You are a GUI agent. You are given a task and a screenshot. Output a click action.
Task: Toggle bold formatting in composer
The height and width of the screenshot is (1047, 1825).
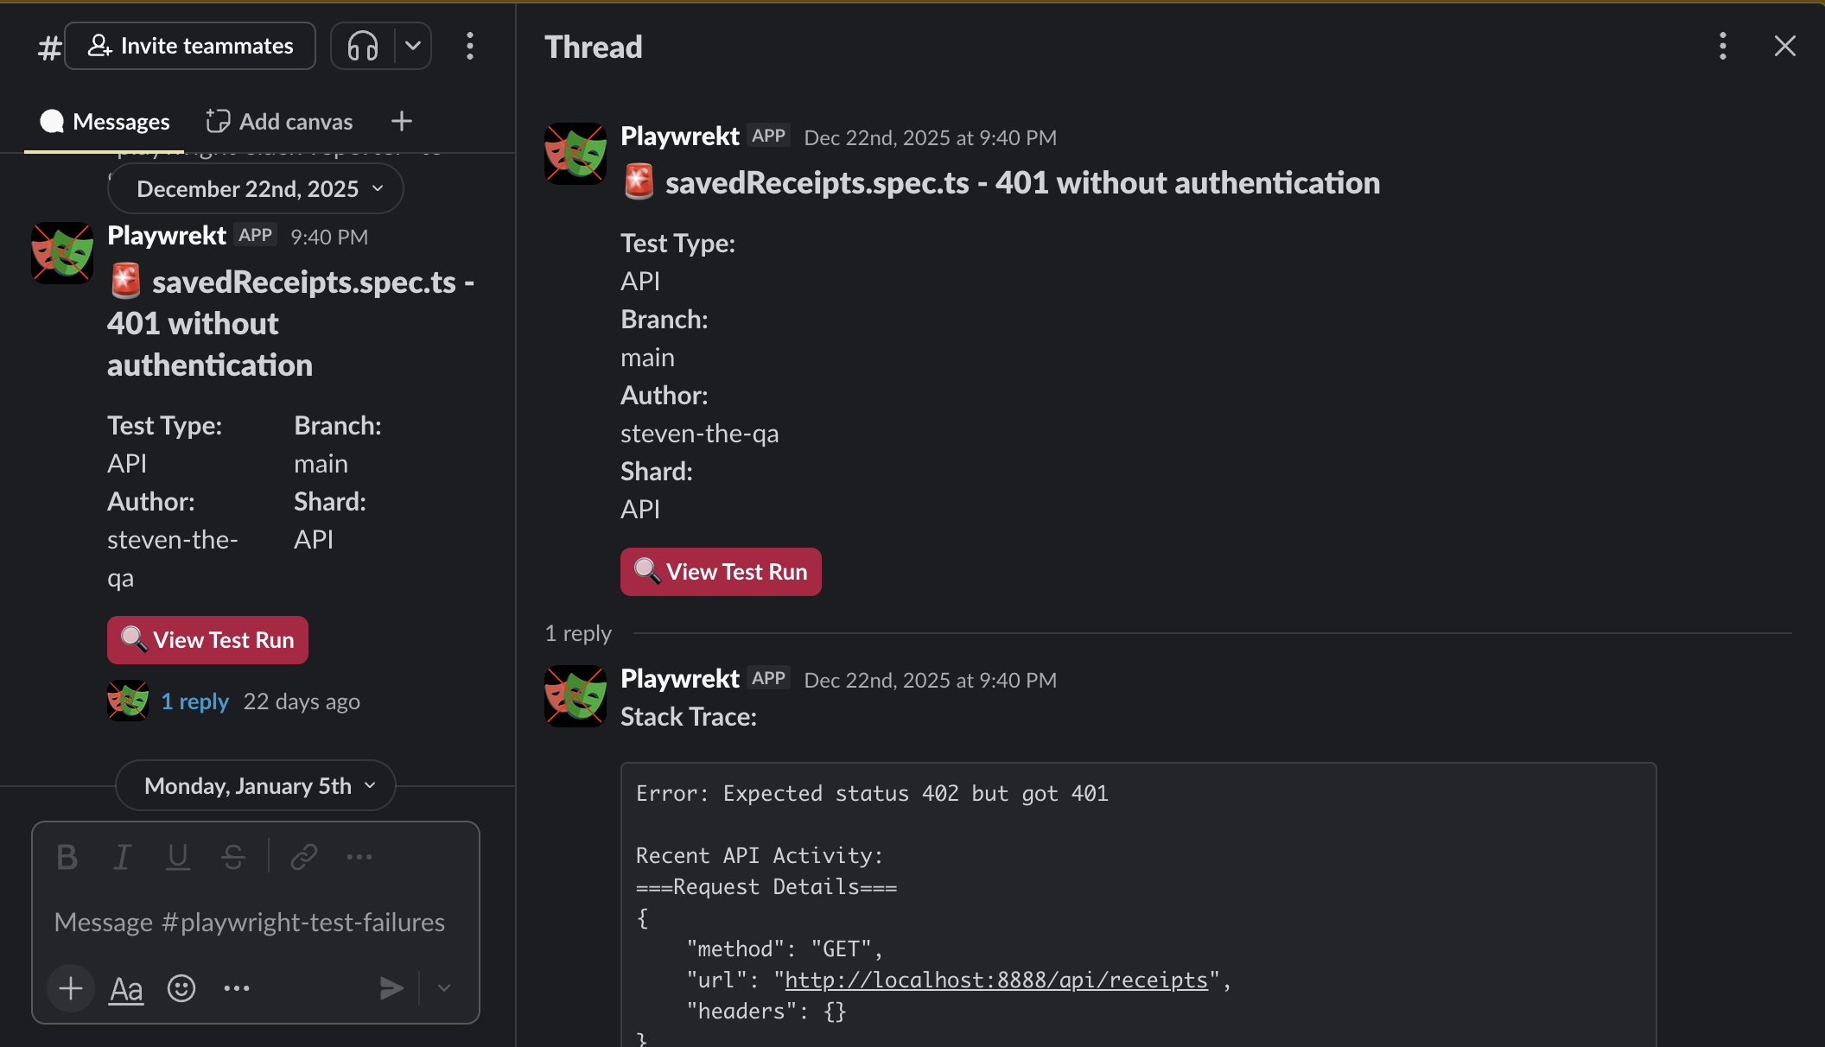point(67,857)
